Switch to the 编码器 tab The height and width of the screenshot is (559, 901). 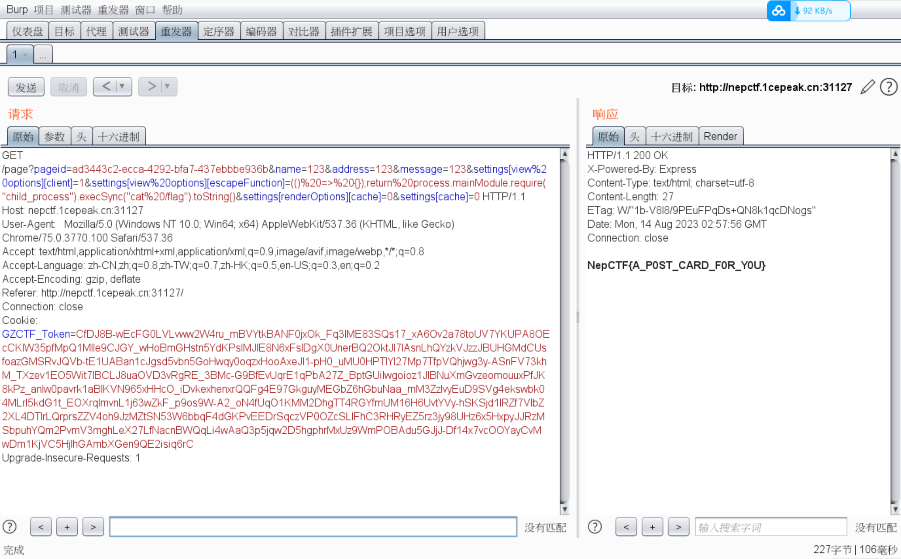(x=261, y=31)
